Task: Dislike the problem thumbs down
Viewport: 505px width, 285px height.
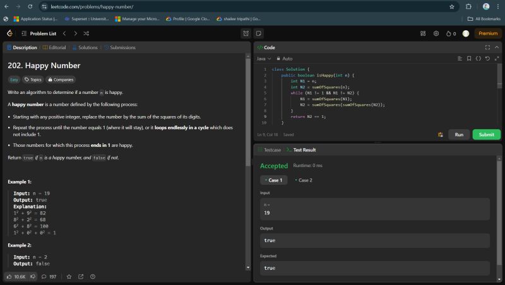Action: pyautogui.click(x=33, y=277)
